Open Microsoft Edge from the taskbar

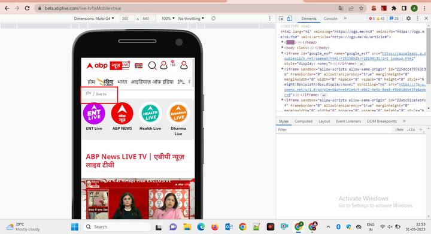click(x=201, y=227)
